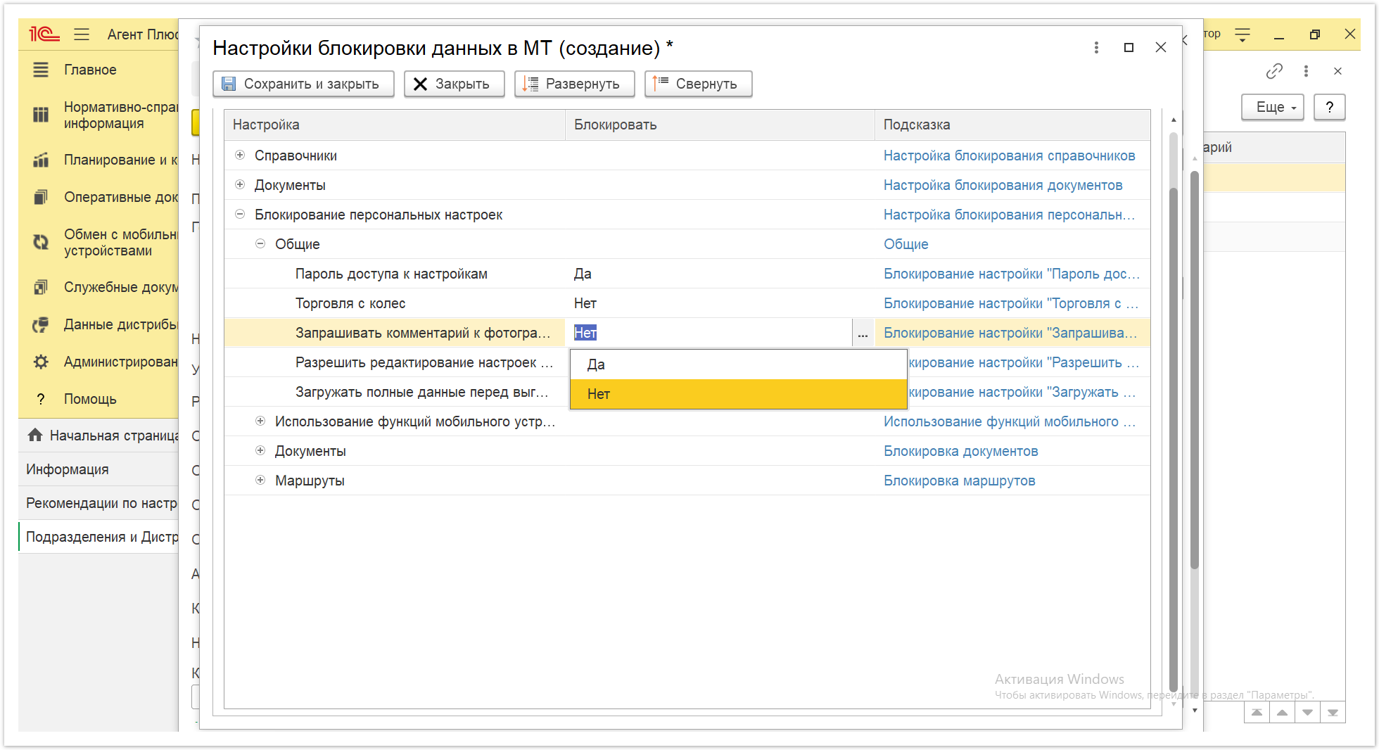Screen dimensions: 1379x750
Task: Click the dialog's three-dot more menu icon
Action: pyautogui.click(x=1096, y=47)
